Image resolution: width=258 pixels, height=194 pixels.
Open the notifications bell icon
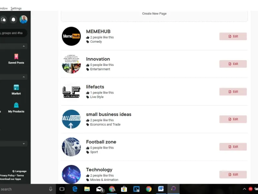13,20
